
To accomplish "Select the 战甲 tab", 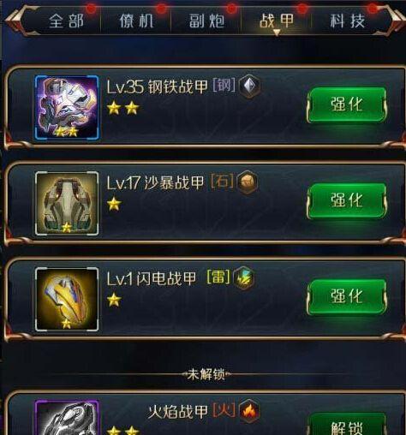I will click(x=277, y=21).
